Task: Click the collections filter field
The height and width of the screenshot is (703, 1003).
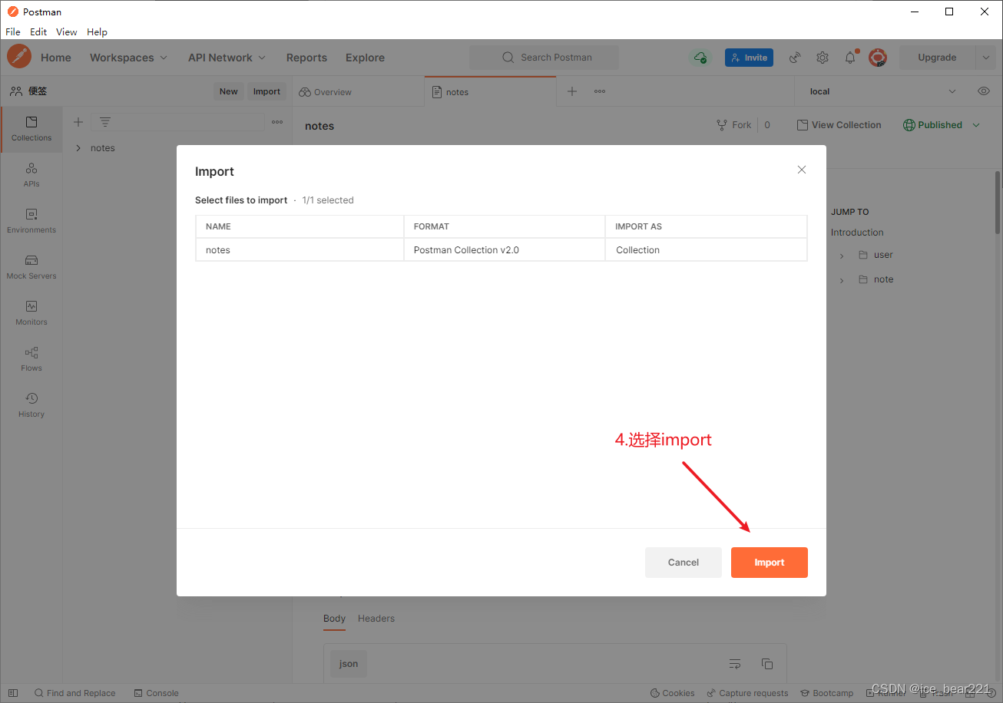Action: [x=178, y=122]
